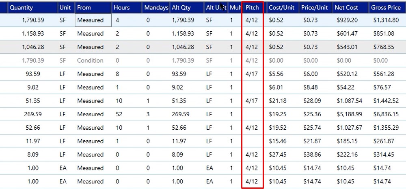Click the Price/Unit column header
The width and height of the screenshot is (406, 196).
click(x=315, y=7)
